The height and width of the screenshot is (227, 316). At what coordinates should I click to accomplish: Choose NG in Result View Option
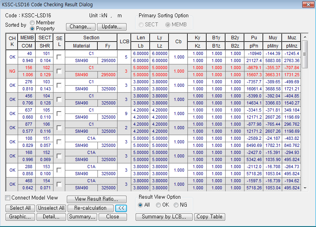(x=176, y=205)
